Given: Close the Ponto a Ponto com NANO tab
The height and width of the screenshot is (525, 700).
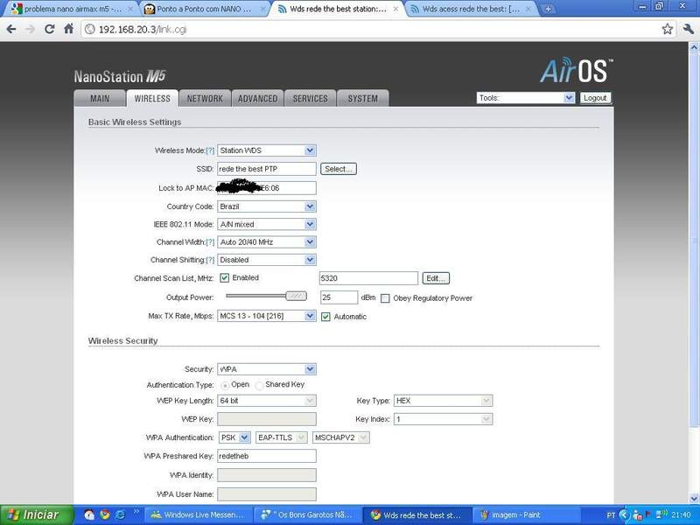Looking at the screenshot, I should click(x=263, y=9).
